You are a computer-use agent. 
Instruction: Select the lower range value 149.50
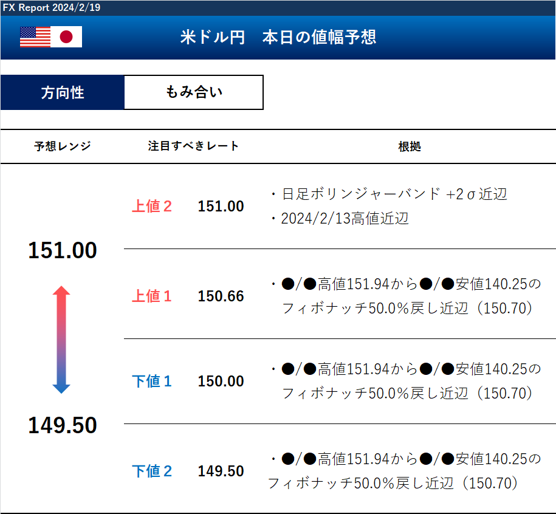[63, 426]
